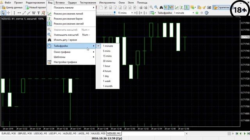Image resolution: width=250 pixels, height=140 pixels.
Task: Choose Режим рисования баров menu entry
Action: tap(71, 19)
